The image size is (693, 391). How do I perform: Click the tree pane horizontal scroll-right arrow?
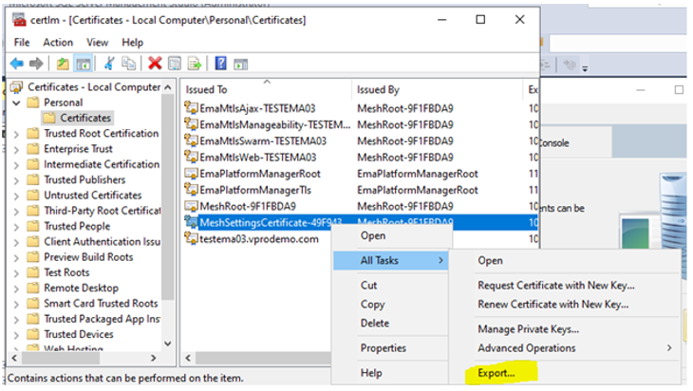tap(154, 358)
